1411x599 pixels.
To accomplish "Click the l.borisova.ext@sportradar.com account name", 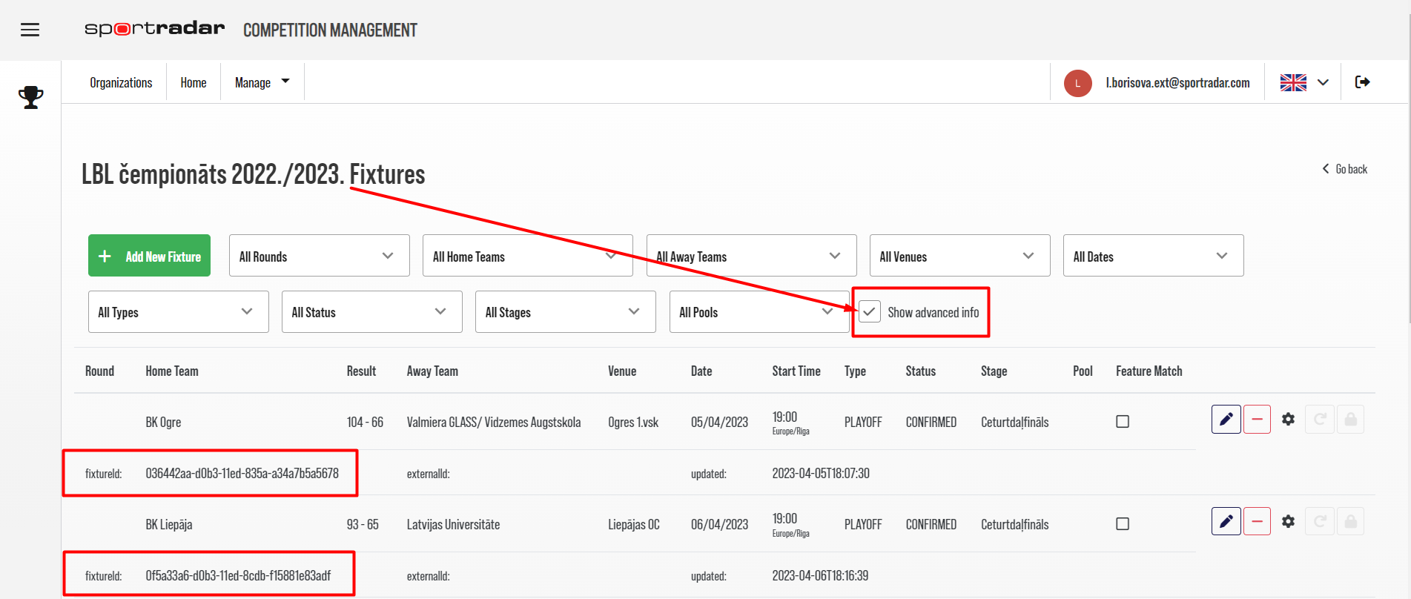I will click(1177, 83).
